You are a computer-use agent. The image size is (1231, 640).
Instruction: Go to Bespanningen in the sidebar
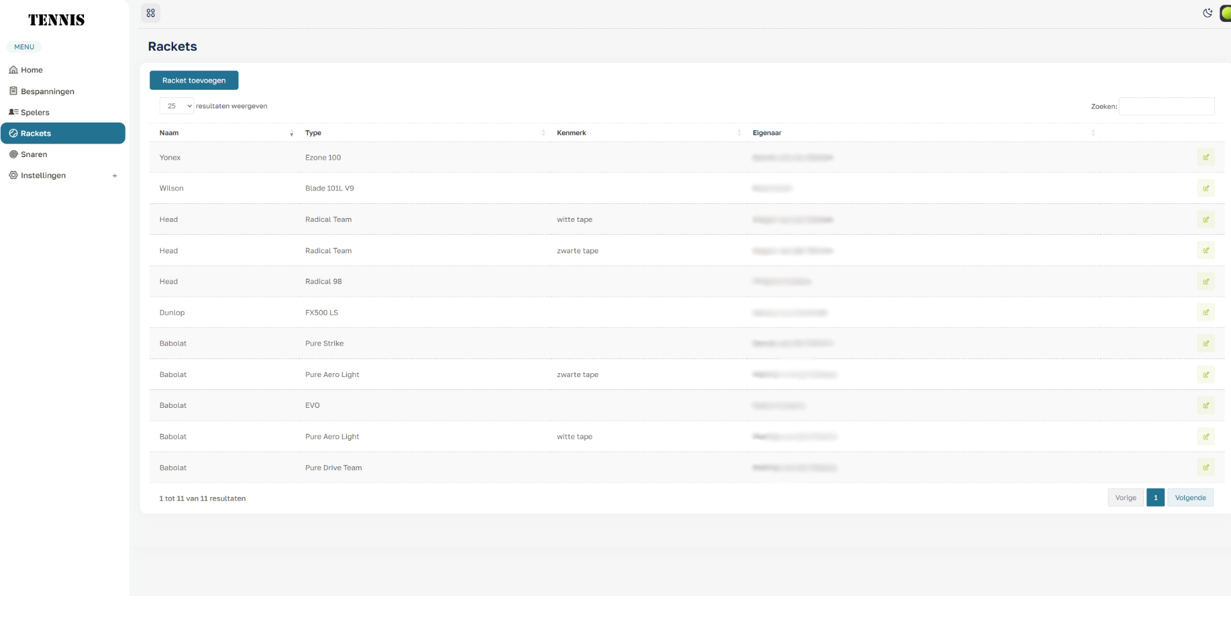(x=47, y=92)
